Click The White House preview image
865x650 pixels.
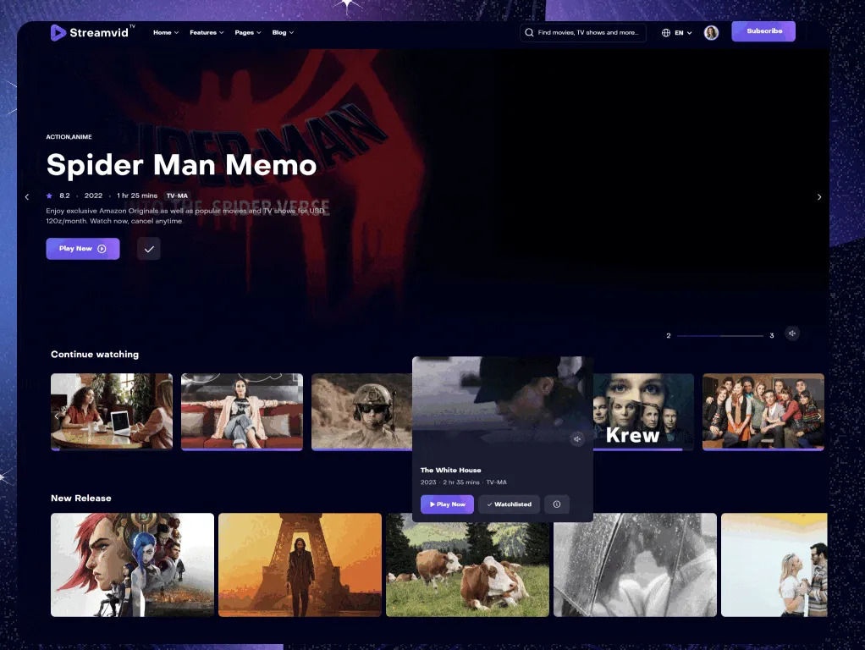coord(503,405)
